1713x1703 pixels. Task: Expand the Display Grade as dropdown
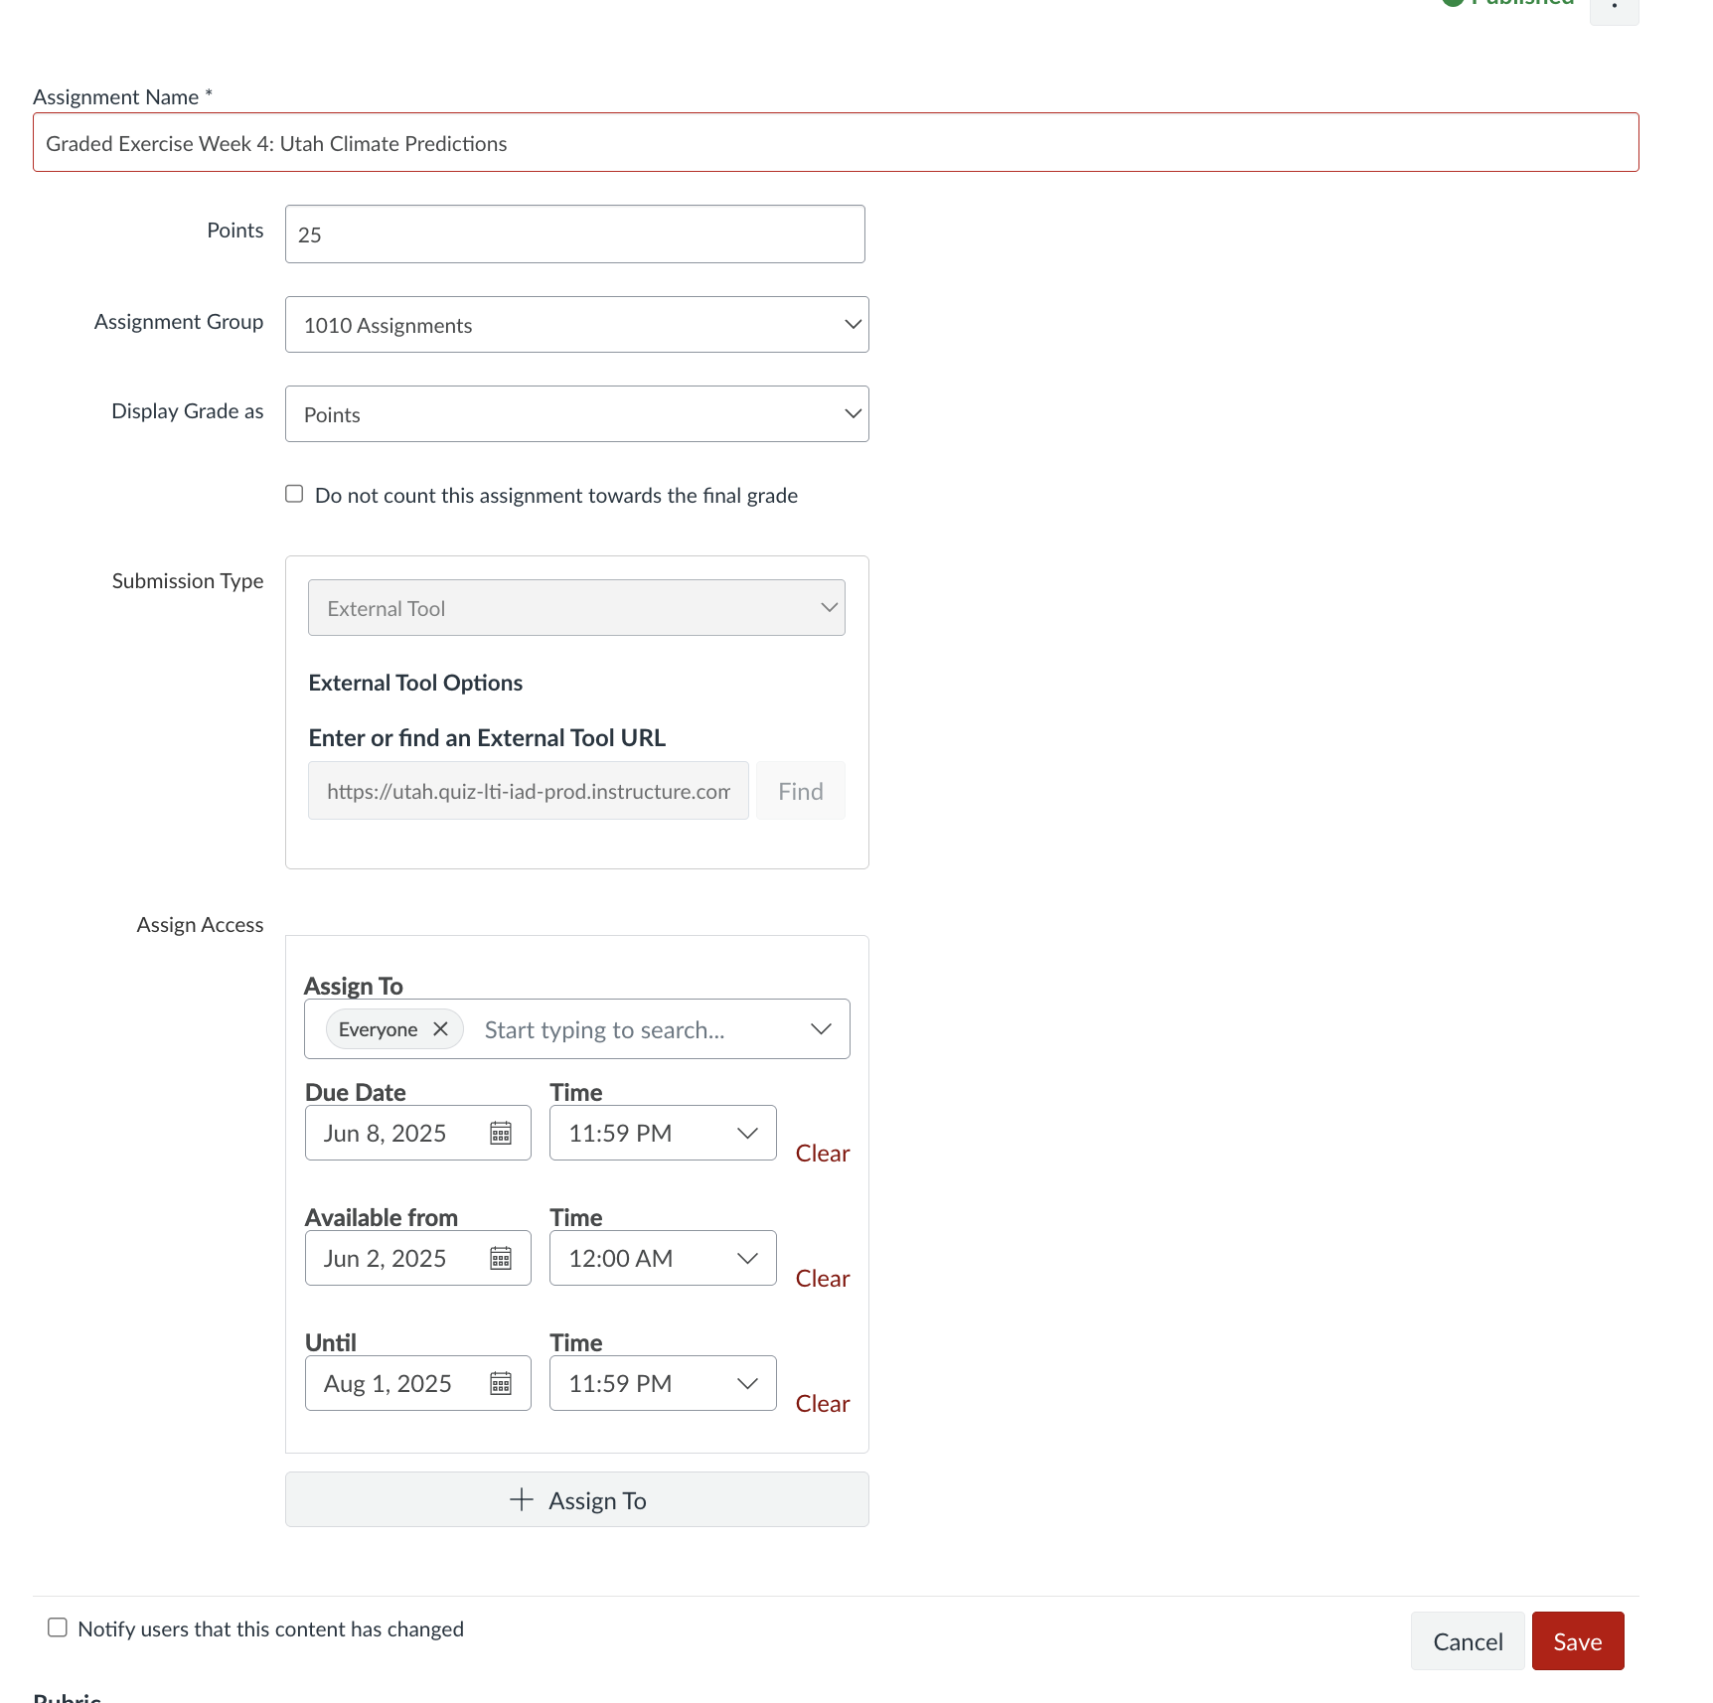[576, 414]
